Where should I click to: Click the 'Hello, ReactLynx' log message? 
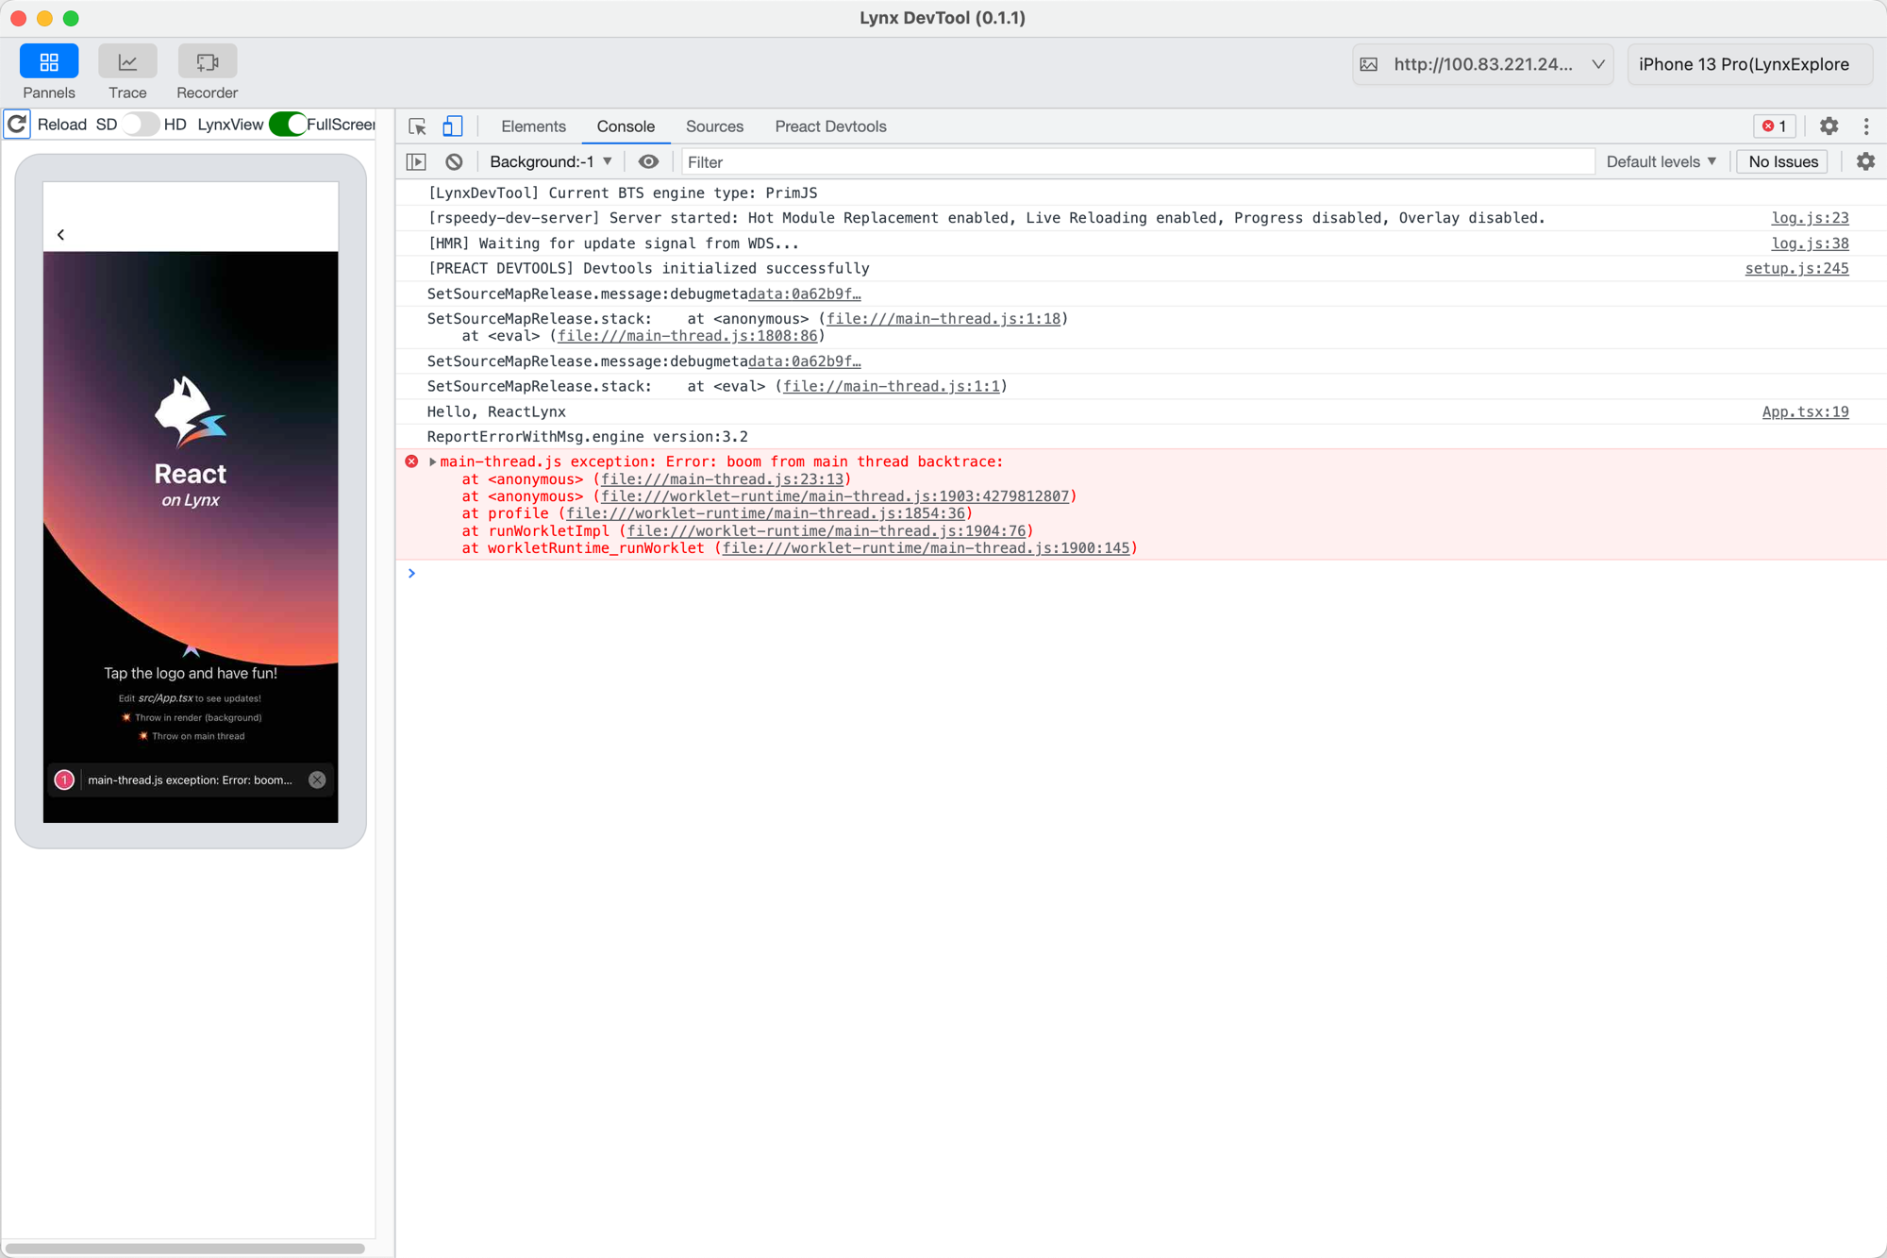click(496, 412)
